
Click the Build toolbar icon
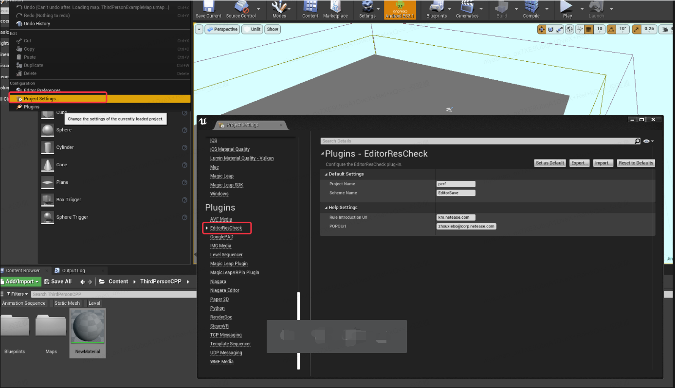point(501,6)
